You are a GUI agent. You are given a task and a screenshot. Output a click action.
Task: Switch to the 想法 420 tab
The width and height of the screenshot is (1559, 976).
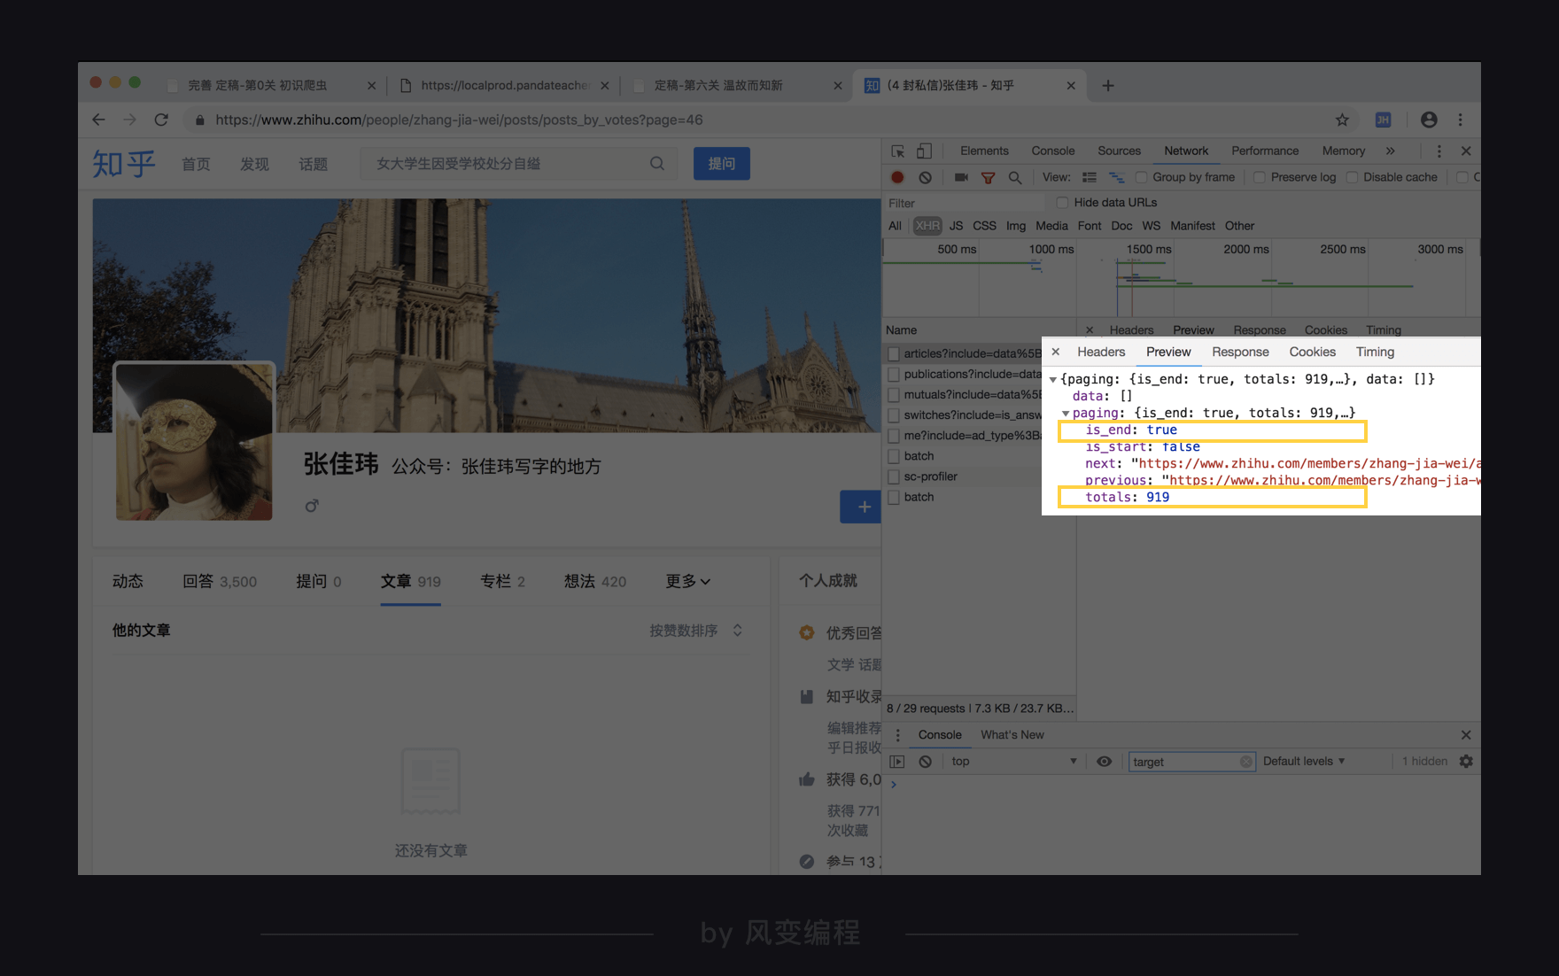[x=595, y=581]
